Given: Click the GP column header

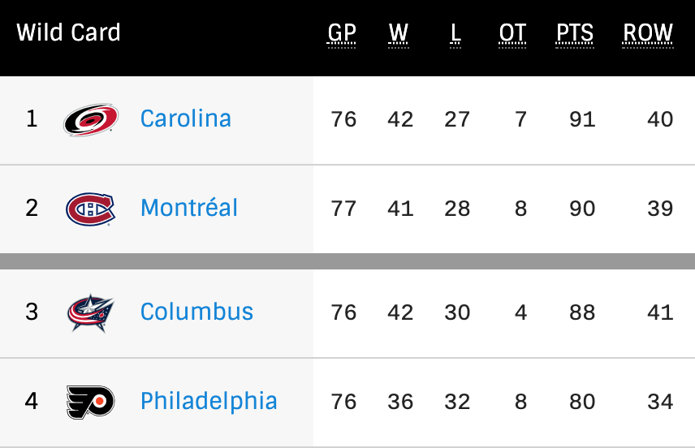Looking at the screenshot, I should [x=342, y=32].
